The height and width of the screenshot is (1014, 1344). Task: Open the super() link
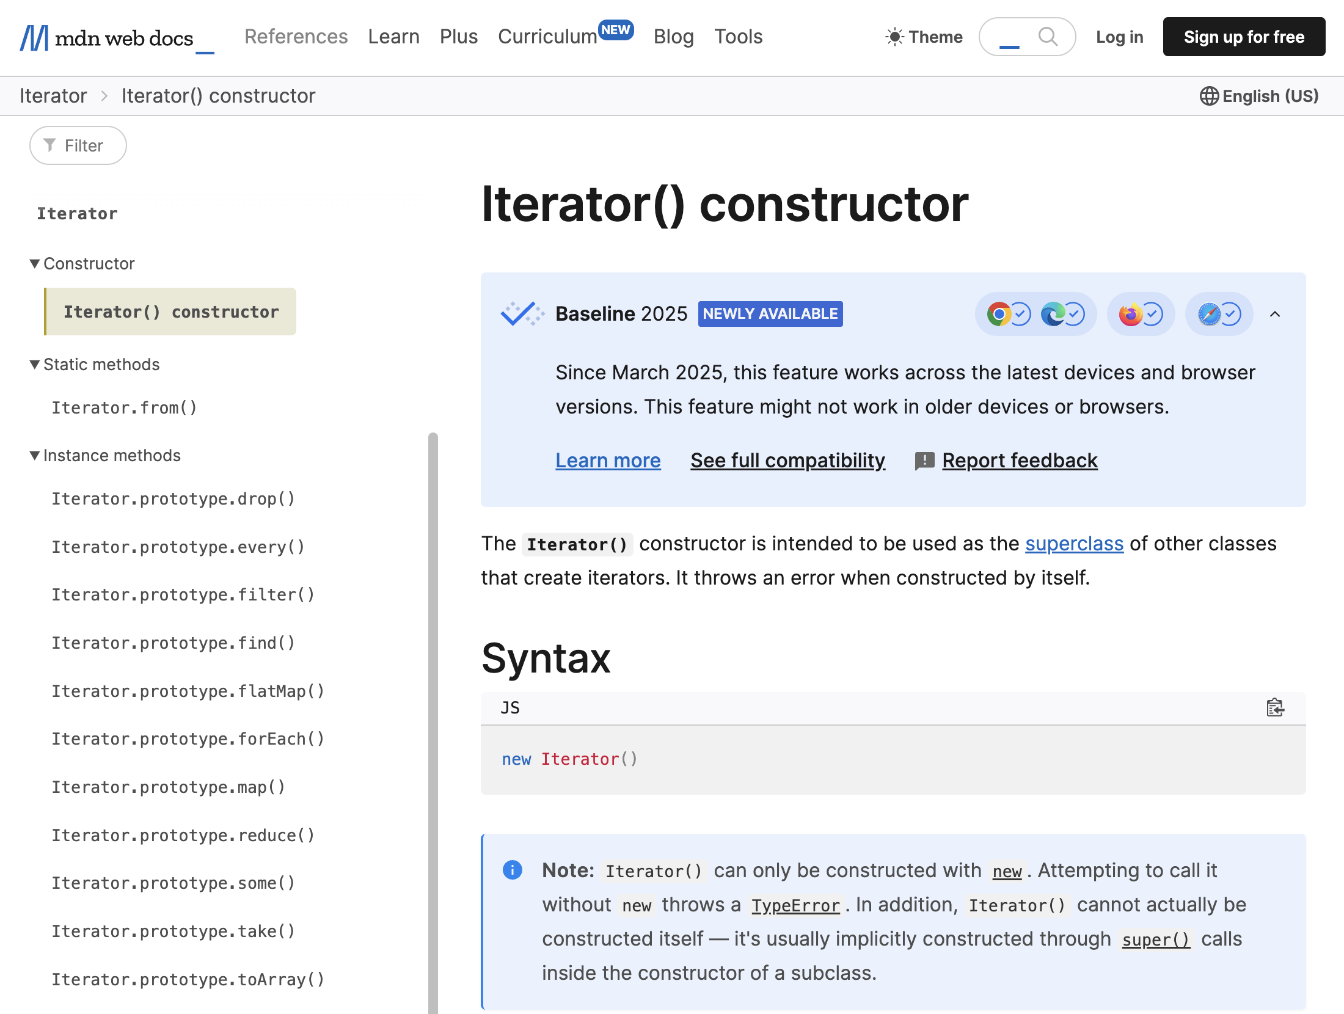pos(1156,939)
